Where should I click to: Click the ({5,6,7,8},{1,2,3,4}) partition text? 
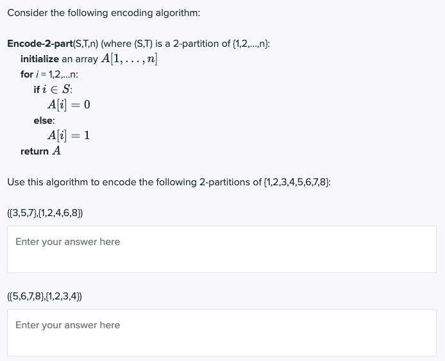(44, 296)
